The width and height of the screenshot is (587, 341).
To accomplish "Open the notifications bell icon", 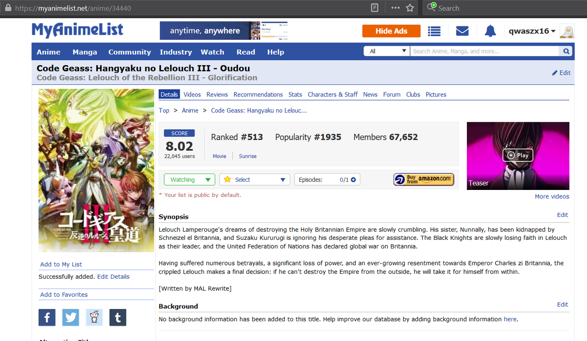I will [490, 31].
